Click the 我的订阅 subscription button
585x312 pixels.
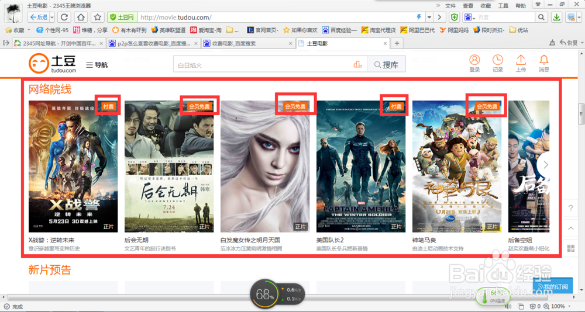pos(553,286)
